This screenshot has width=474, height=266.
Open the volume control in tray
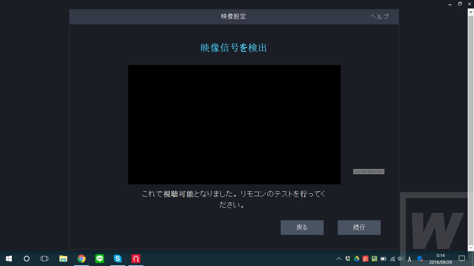pyautogui.click(x=401, y=259)
